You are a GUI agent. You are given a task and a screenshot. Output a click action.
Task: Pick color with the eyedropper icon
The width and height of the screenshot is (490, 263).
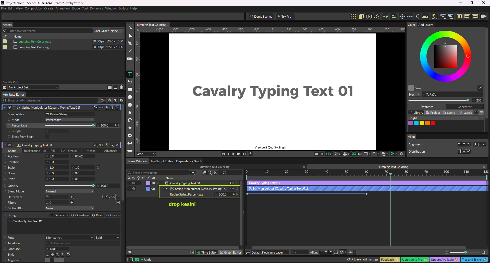480,88
